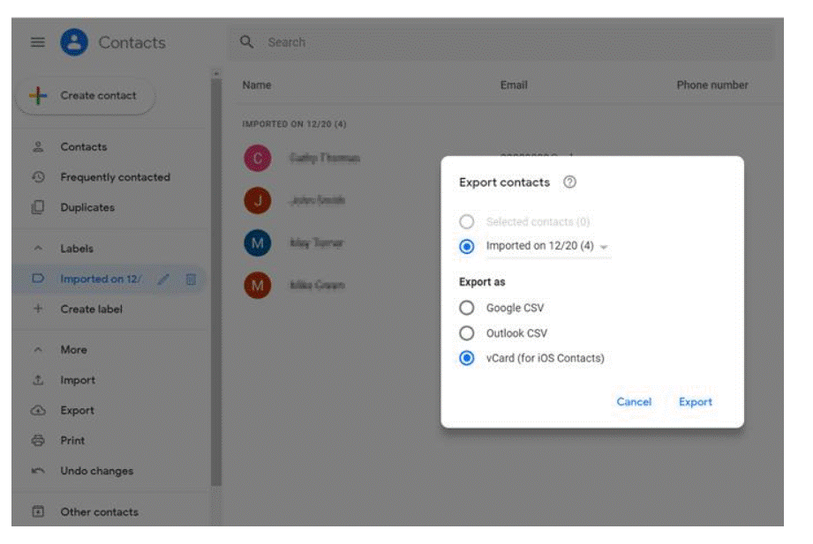
Task: Select the red M contact avatar
Action: click(258, 286)
